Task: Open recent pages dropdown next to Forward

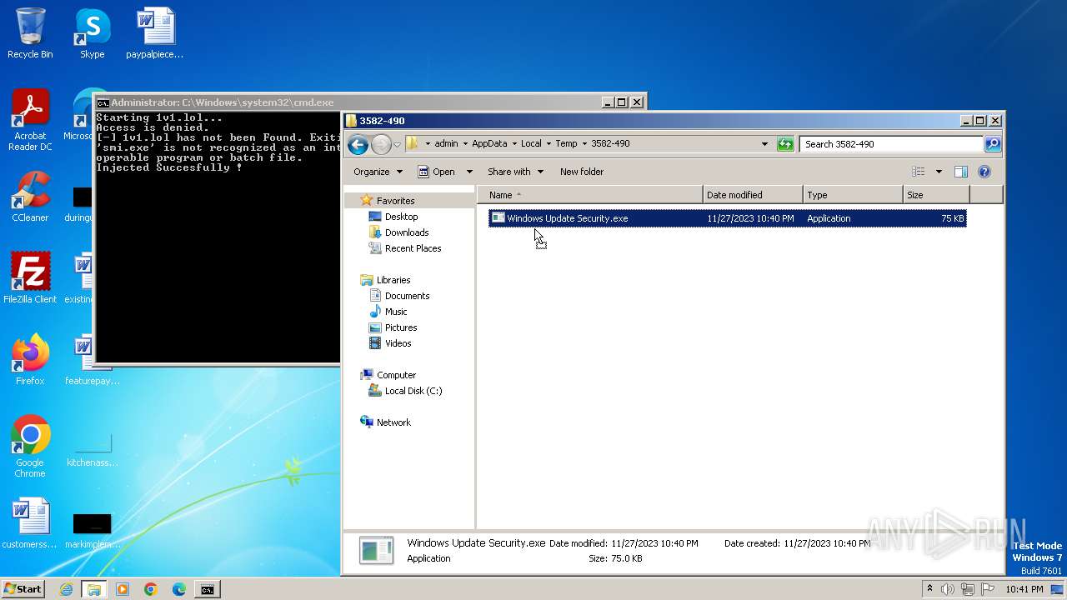Action: 398,144
